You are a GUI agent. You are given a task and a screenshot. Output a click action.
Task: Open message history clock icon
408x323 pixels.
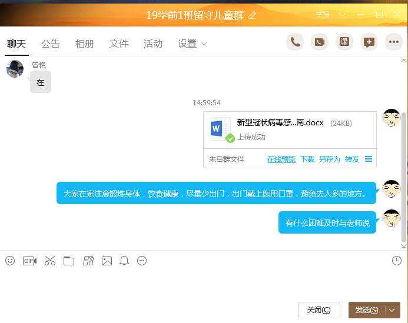pos(397,261)
